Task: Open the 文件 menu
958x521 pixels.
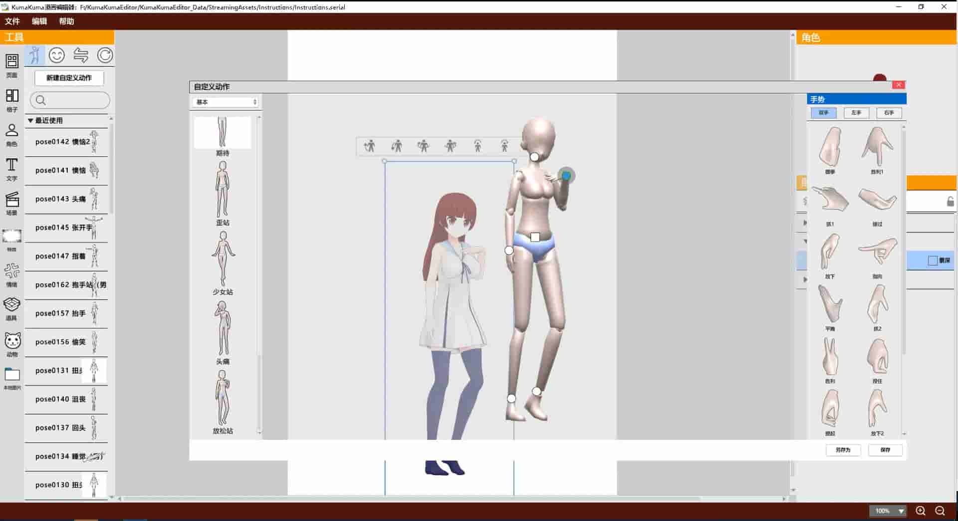Action: coord(12,21)
